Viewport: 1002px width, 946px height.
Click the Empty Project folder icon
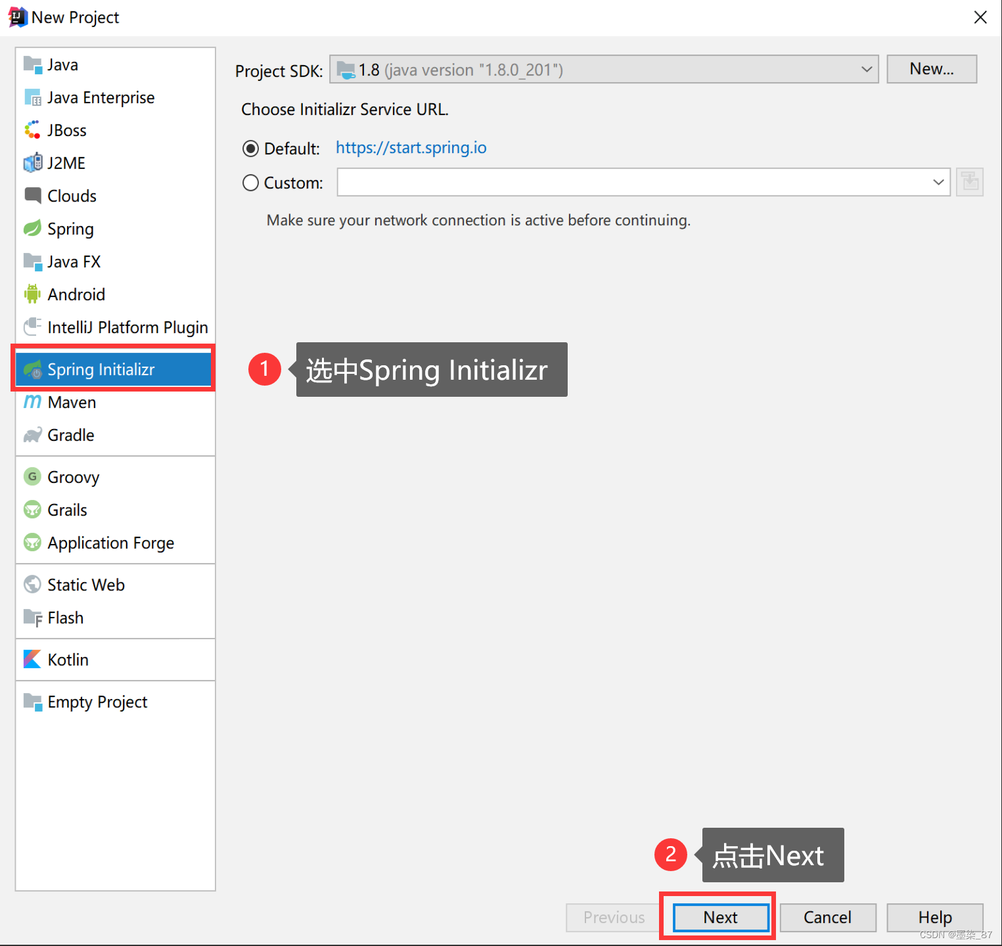pyautogui.click(x=32, y=702)
